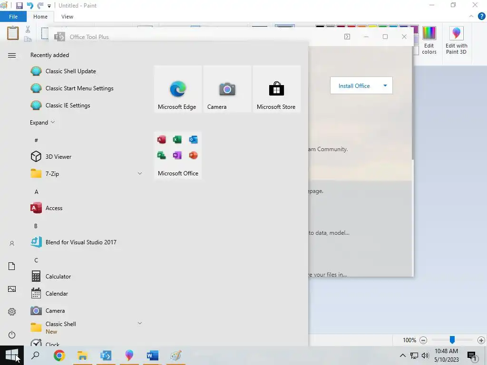
Task: Switch to Paint in the taskbar
Action: pyautogui.click(x=176, y=355)
